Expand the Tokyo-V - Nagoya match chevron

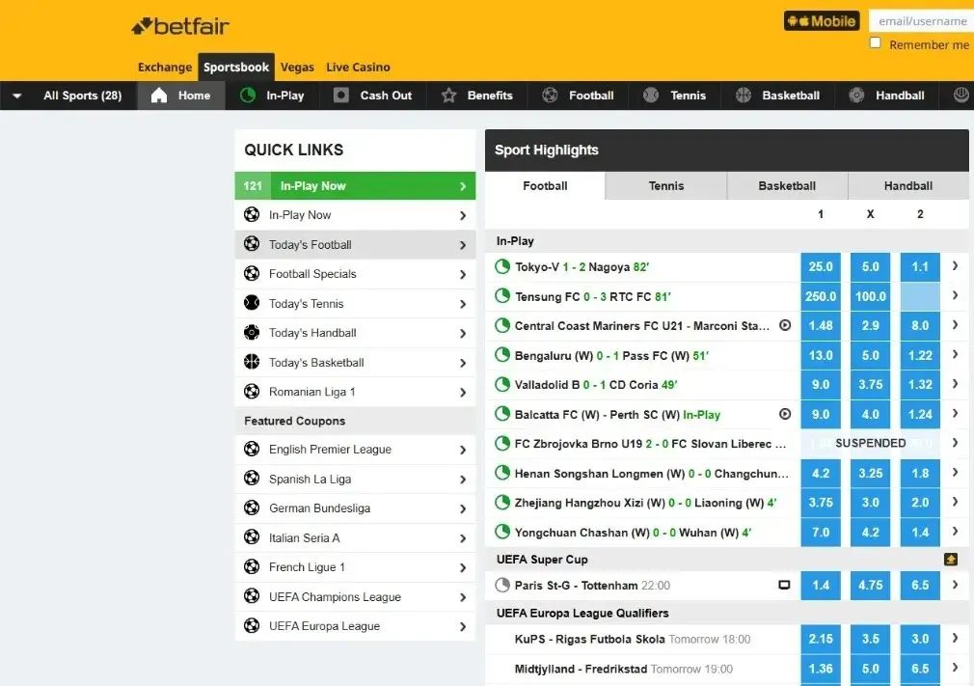click(x=956, y=266)
